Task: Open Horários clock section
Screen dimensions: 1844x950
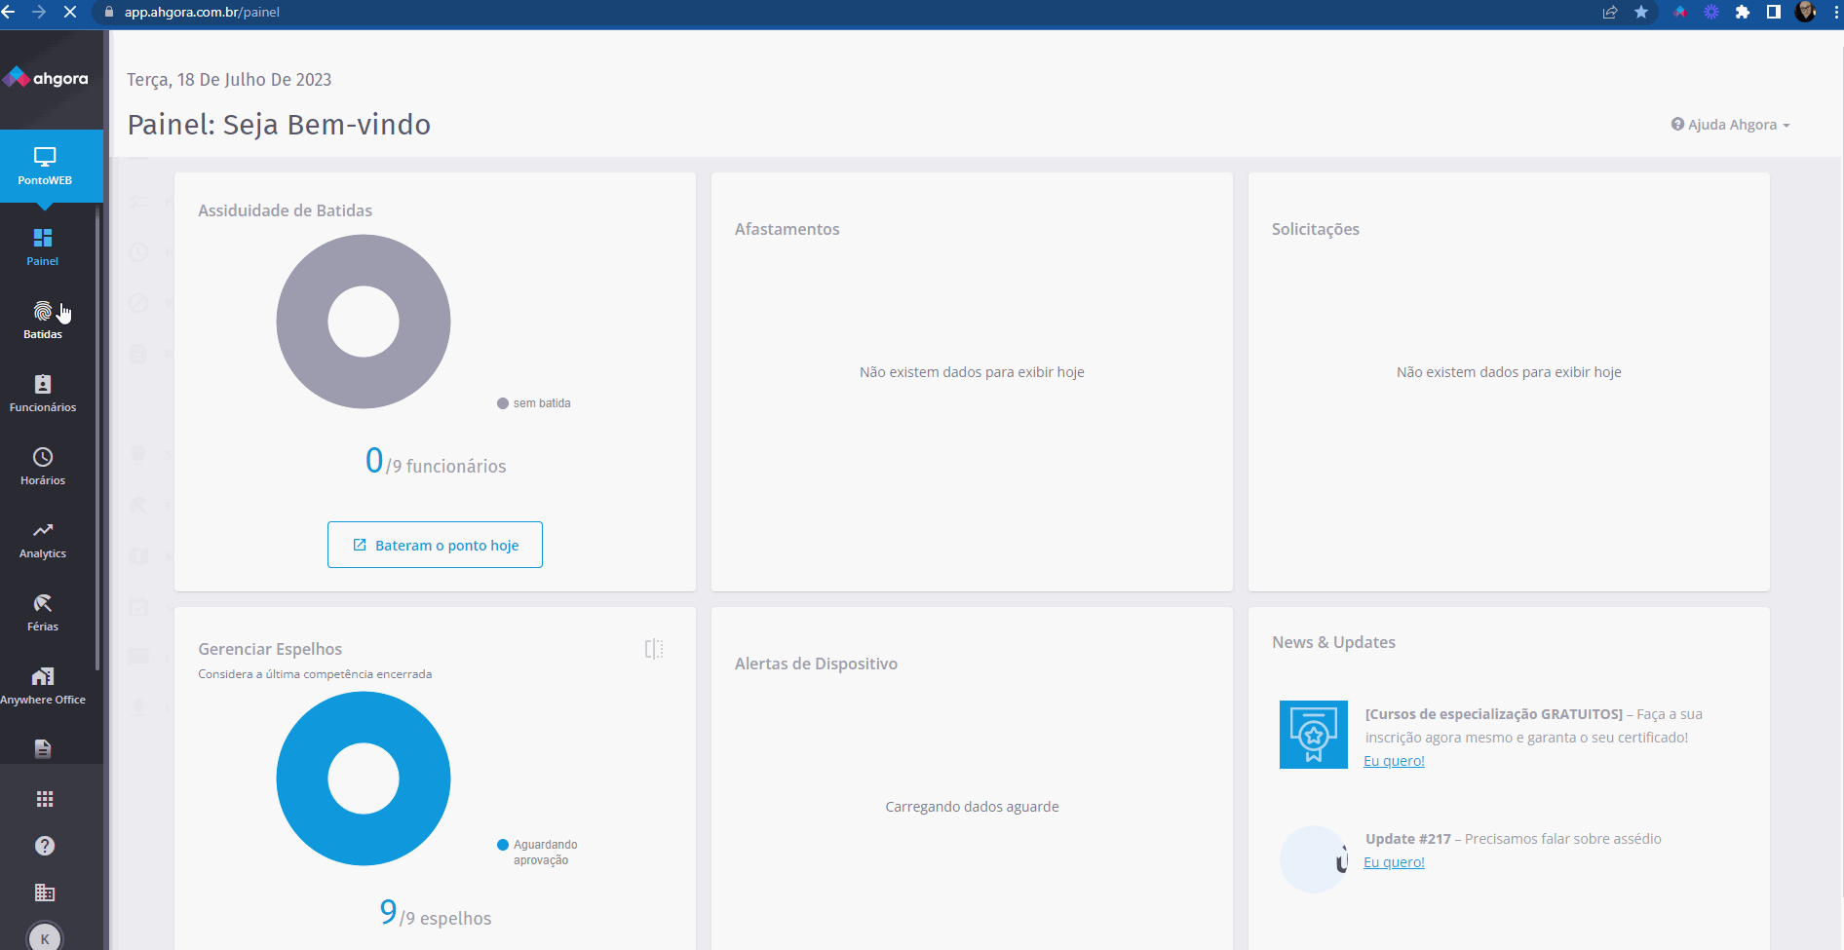Action: [x=43, y=467]
